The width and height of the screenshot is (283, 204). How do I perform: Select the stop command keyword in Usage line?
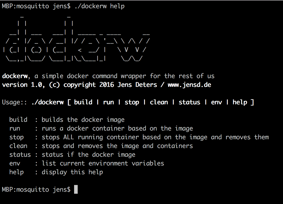(x=132, y=102)
